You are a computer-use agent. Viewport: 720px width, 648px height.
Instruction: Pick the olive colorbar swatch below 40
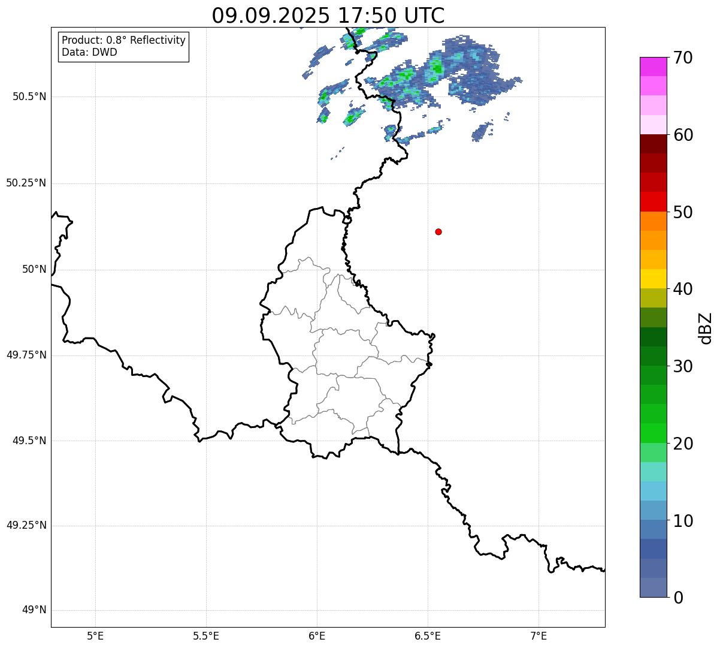(654, 298)
